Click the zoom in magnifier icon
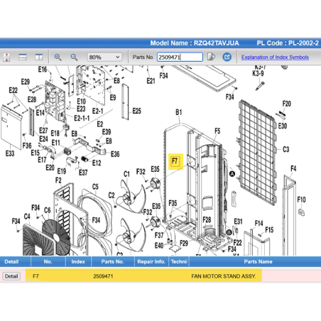 tap(58, 57)
